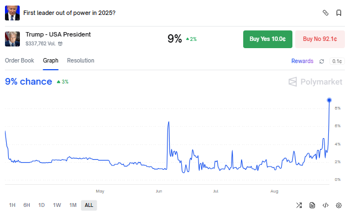Copy the market link icon
The width and height of the screenshot is (351, 213).
tap(325, 13)
